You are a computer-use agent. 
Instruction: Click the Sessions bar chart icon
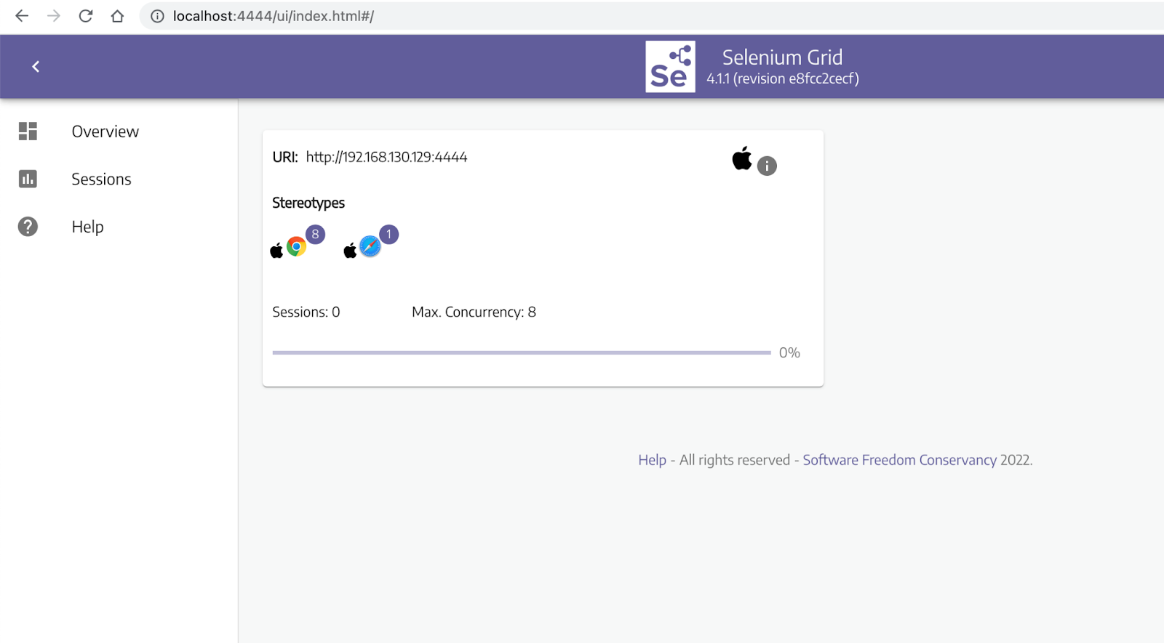(28, 179)
